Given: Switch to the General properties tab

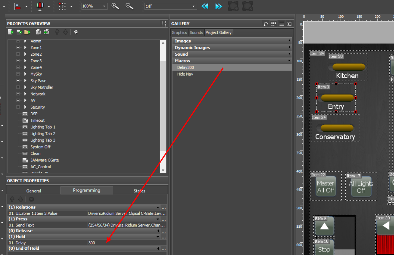Looking at the screenshot, I should tap(34, 191).
